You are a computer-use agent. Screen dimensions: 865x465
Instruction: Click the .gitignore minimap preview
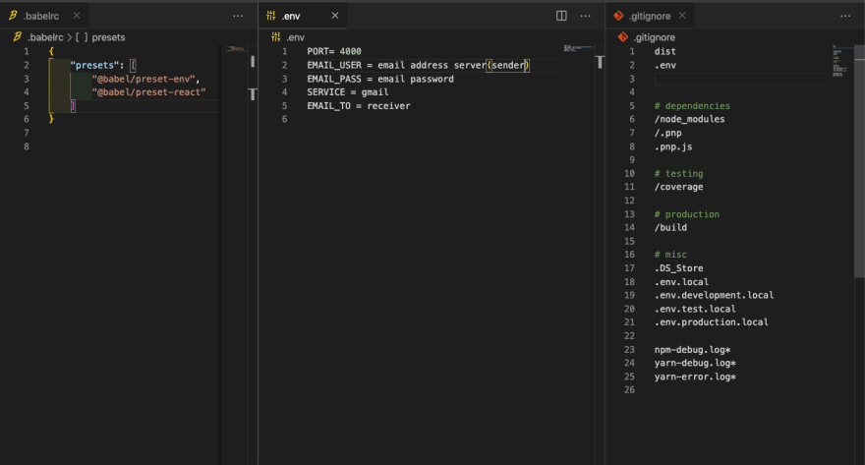point(839,61)
